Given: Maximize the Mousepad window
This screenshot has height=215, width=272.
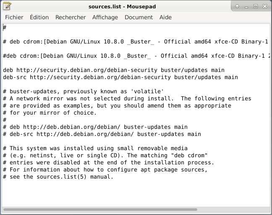Looking at the screenshot, I should [x=256, y=6].
